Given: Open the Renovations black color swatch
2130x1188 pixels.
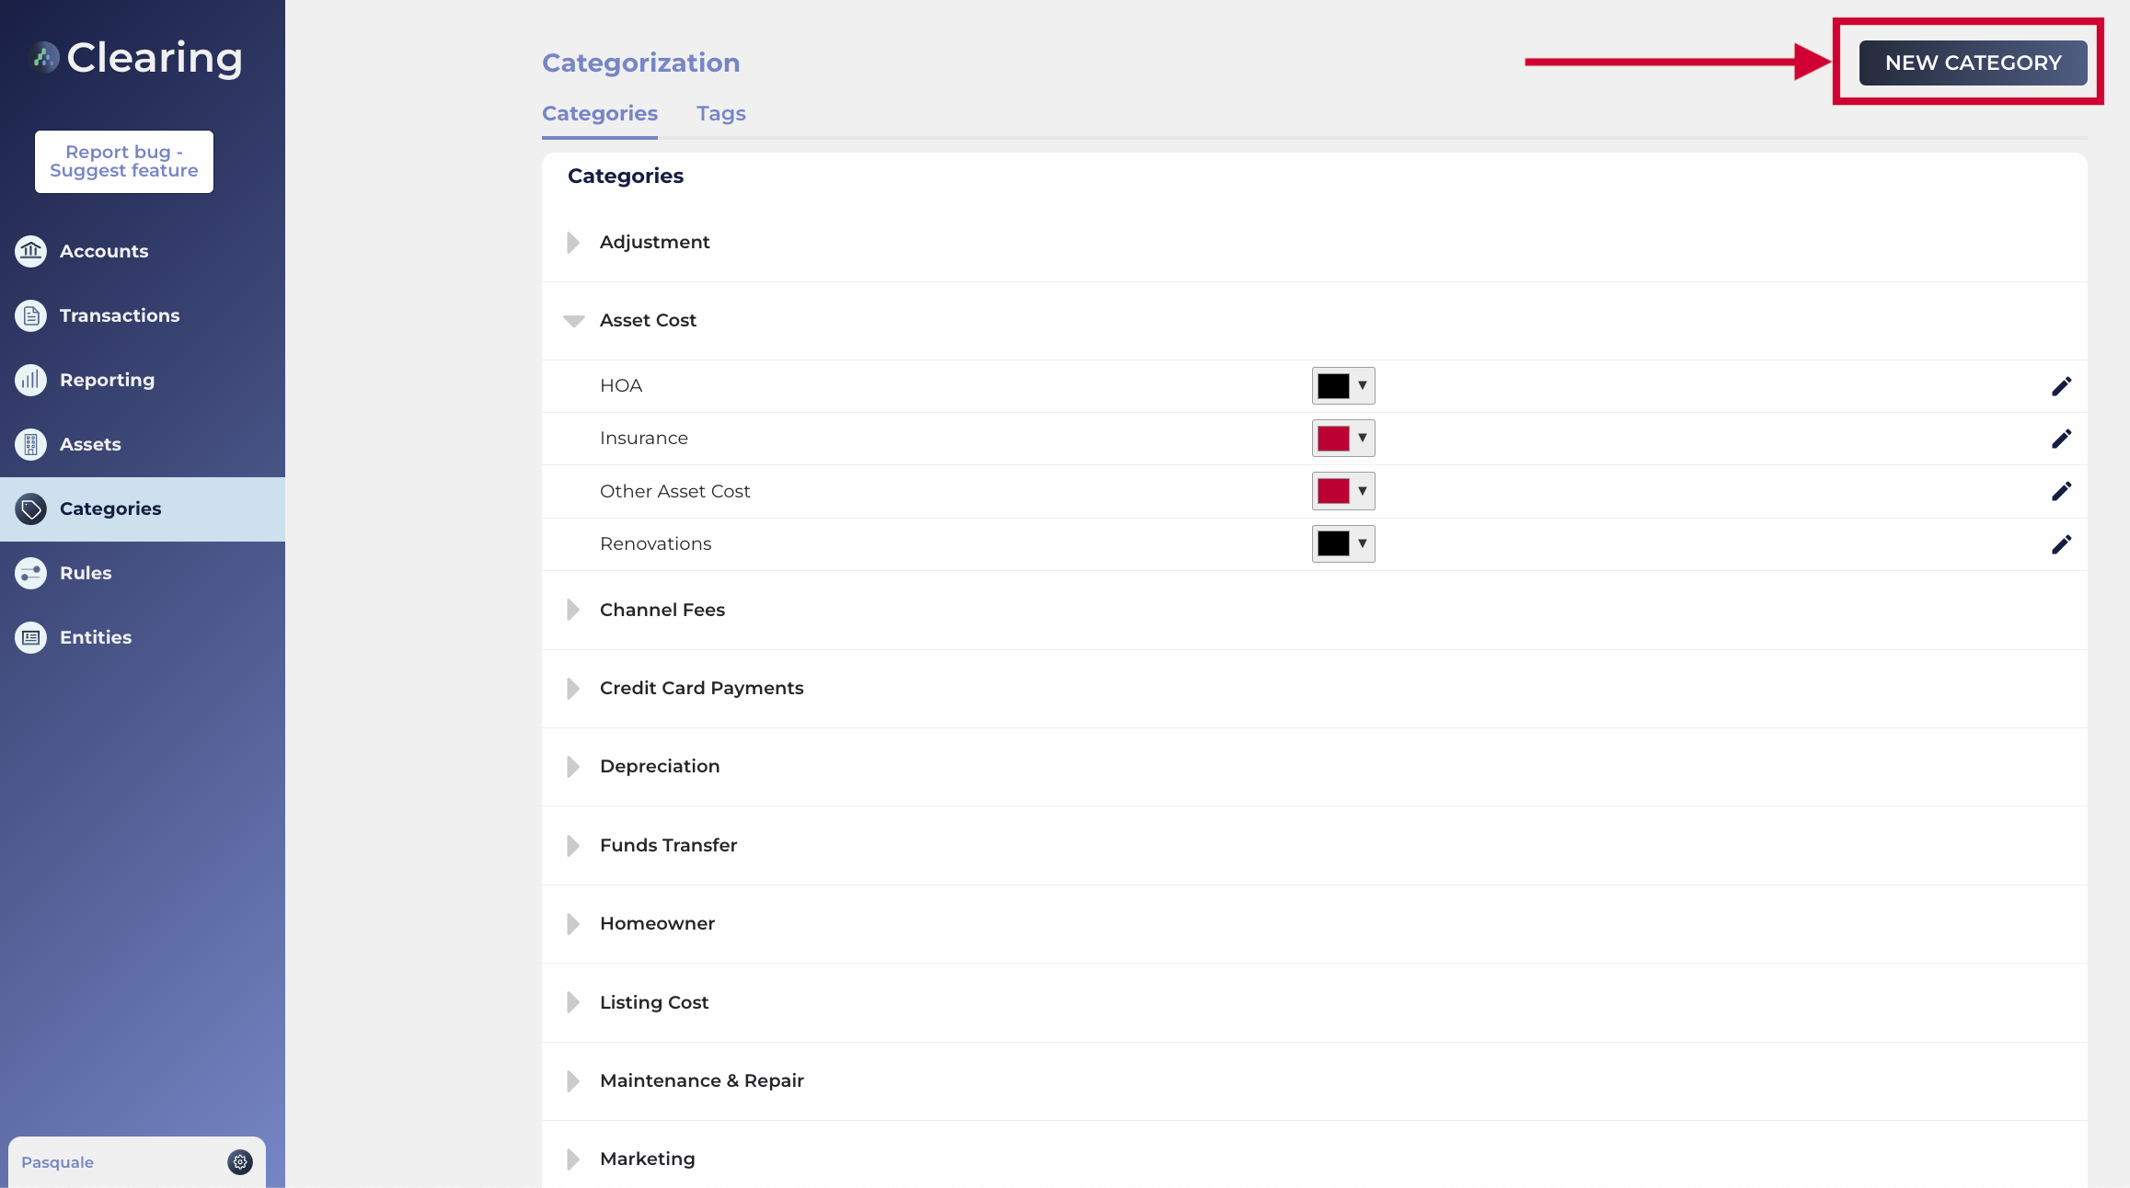Looking at the screenshot, I should click(x=1343, y=543).
